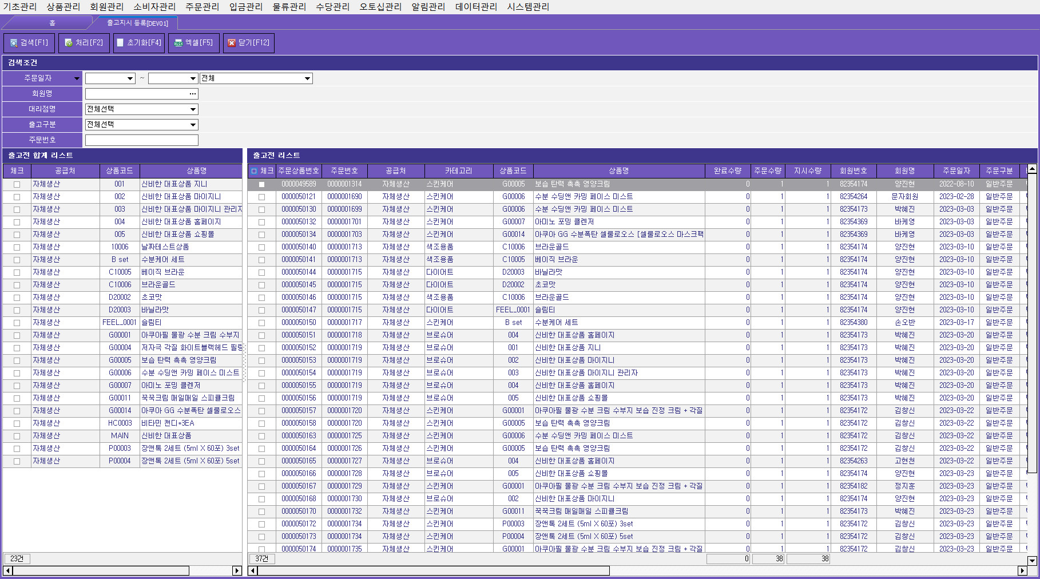Sort by 주문번호 column header
Screen dimensions: 1040x579
[344, 171]
